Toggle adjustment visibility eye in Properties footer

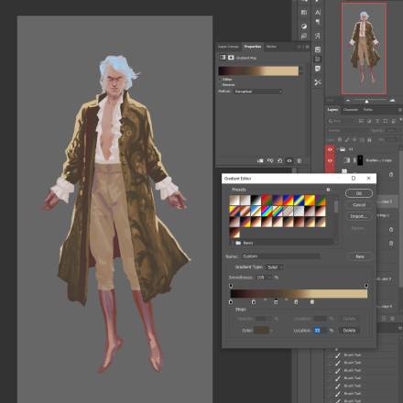point(289,160)
